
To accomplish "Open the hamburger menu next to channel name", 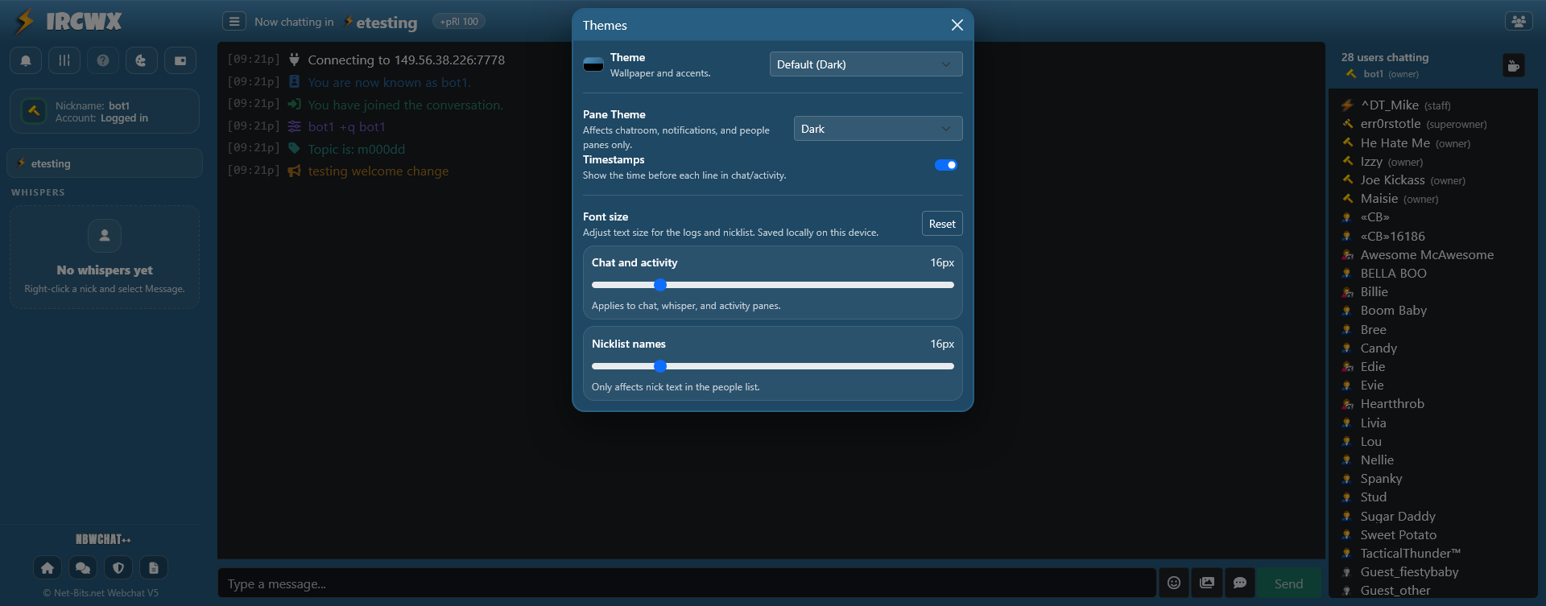I will click(x=234, y=22).
